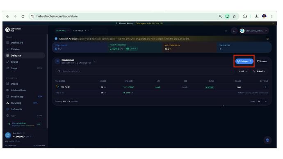Click the Search validator field

coord(144,71)
